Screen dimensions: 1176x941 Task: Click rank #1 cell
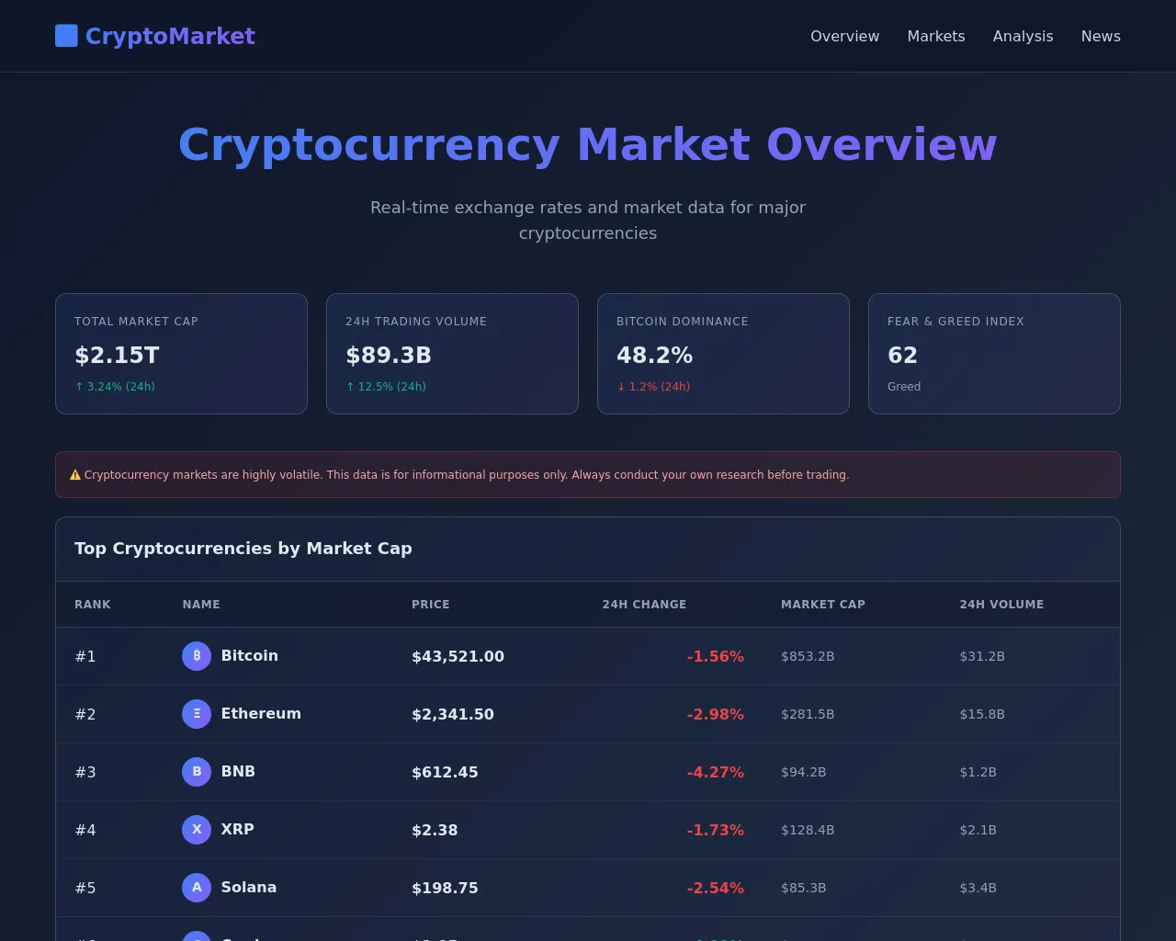tap(85, 656)
